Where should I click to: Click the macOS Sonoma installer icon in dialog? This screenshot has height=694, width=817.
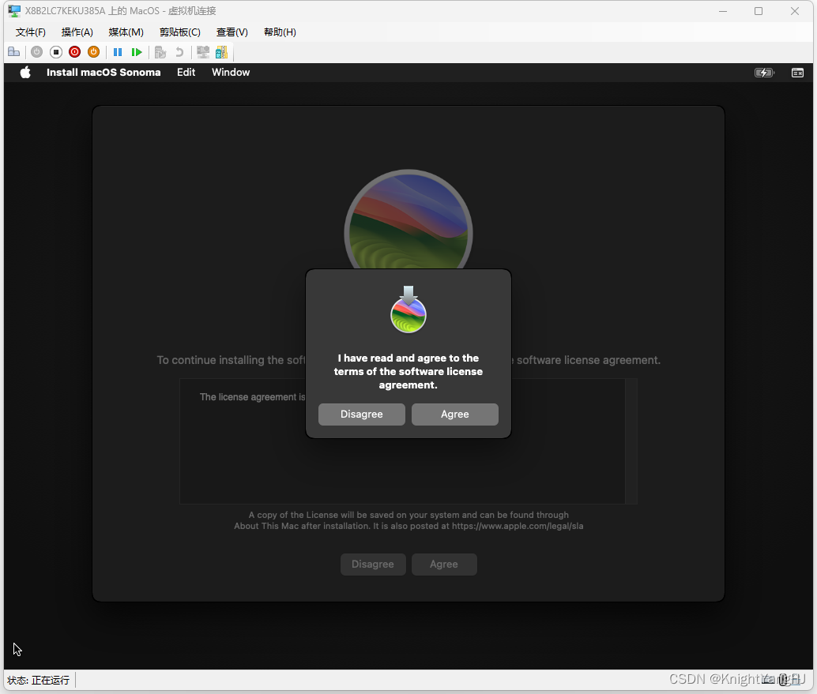pos(408,309)
